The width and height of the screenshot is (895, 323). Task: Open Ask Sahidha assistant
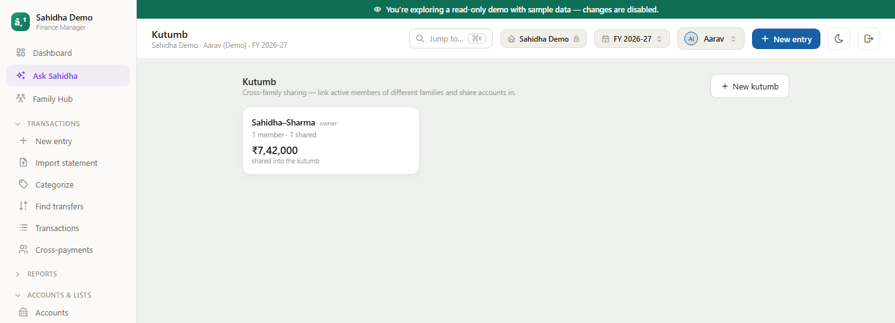tap(68, 76)
